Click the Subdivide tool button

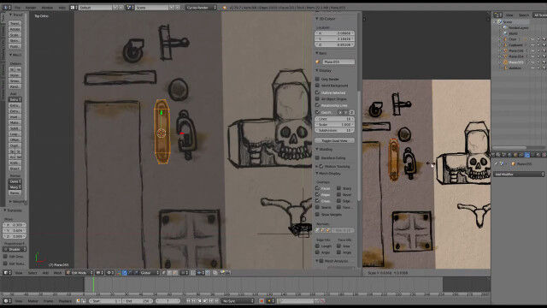click(15, 128)
